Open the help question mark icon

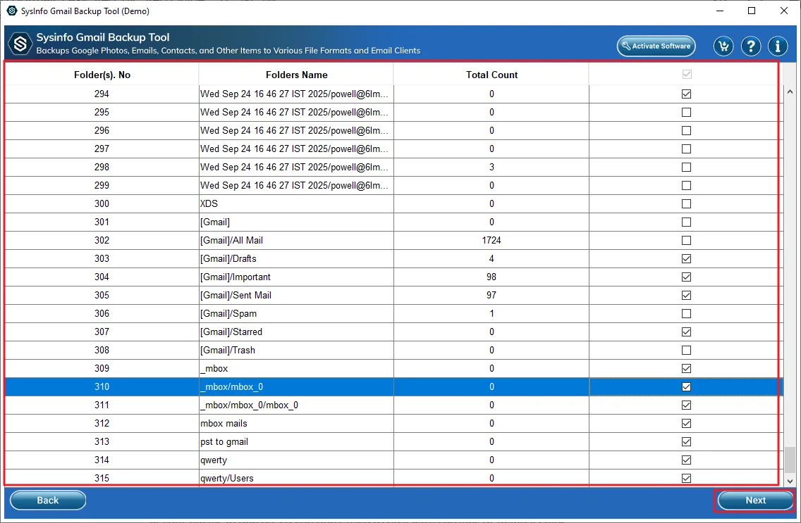click(x=751, y=46)
